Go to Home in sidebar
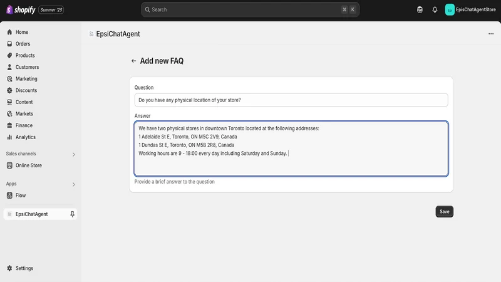501x282 pixels. 22,32
